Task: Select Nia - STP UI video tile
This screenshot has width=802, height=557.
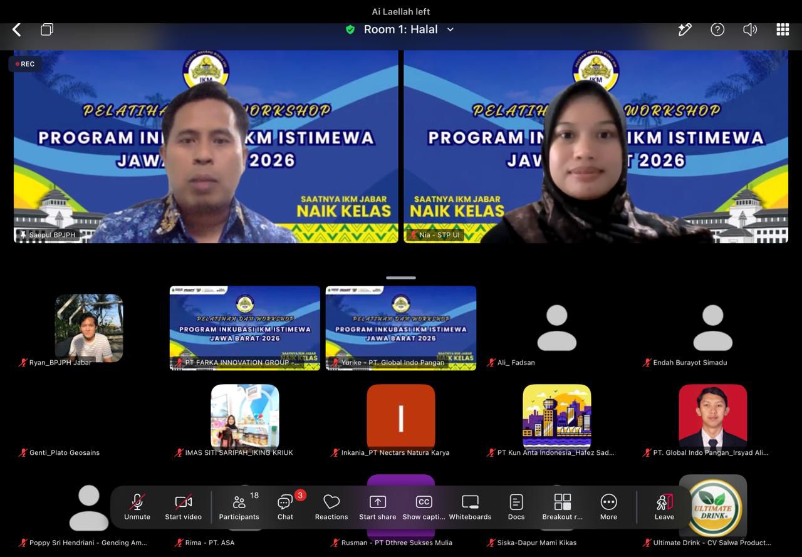Action: [x=596, y=147]
